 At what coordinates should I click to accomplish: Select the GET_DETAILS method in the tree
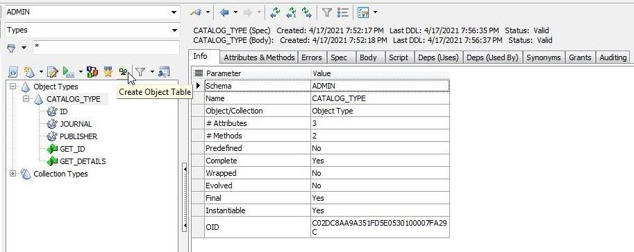[x=83, y=162]
